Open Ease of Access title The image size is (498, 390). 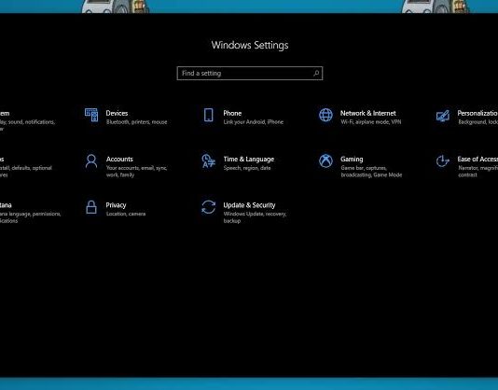point(477,159)
